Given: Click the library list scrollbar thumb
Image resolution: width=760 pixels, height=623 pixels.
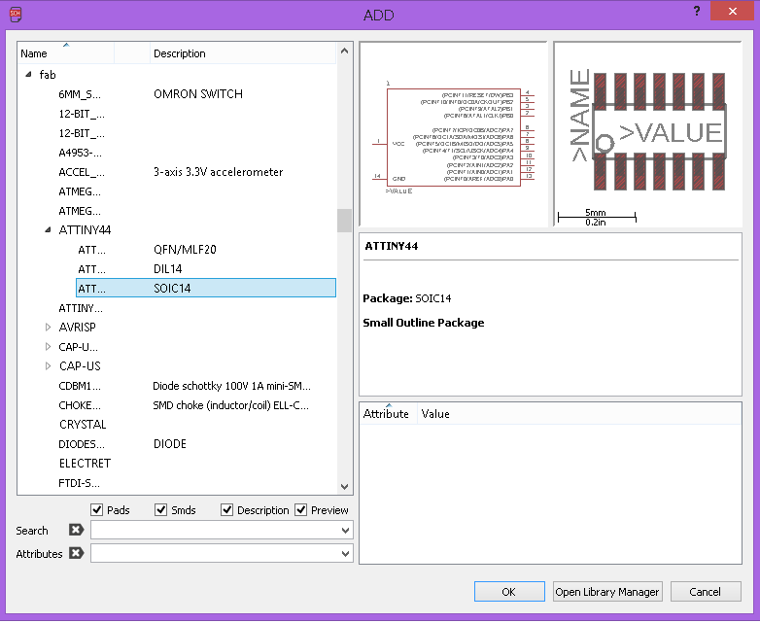Looking at the screenshot, I should [x=345, y=221].
